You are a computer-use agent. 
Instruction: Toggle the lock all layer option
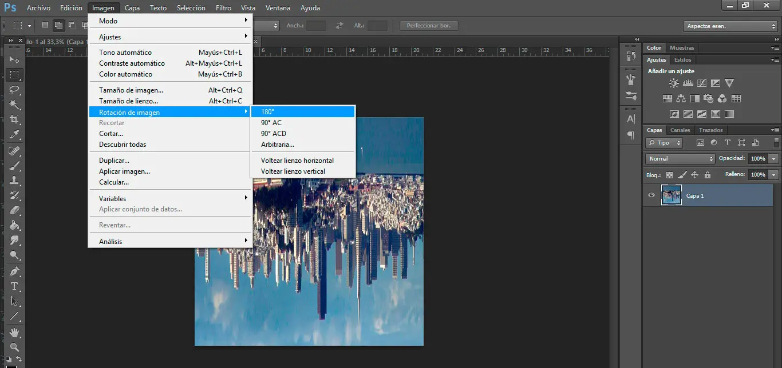[x=708, y=175]
